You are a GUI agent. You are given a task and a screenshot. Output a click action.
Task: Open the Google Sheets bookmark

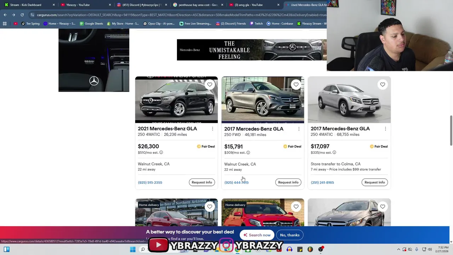[91, 24]
